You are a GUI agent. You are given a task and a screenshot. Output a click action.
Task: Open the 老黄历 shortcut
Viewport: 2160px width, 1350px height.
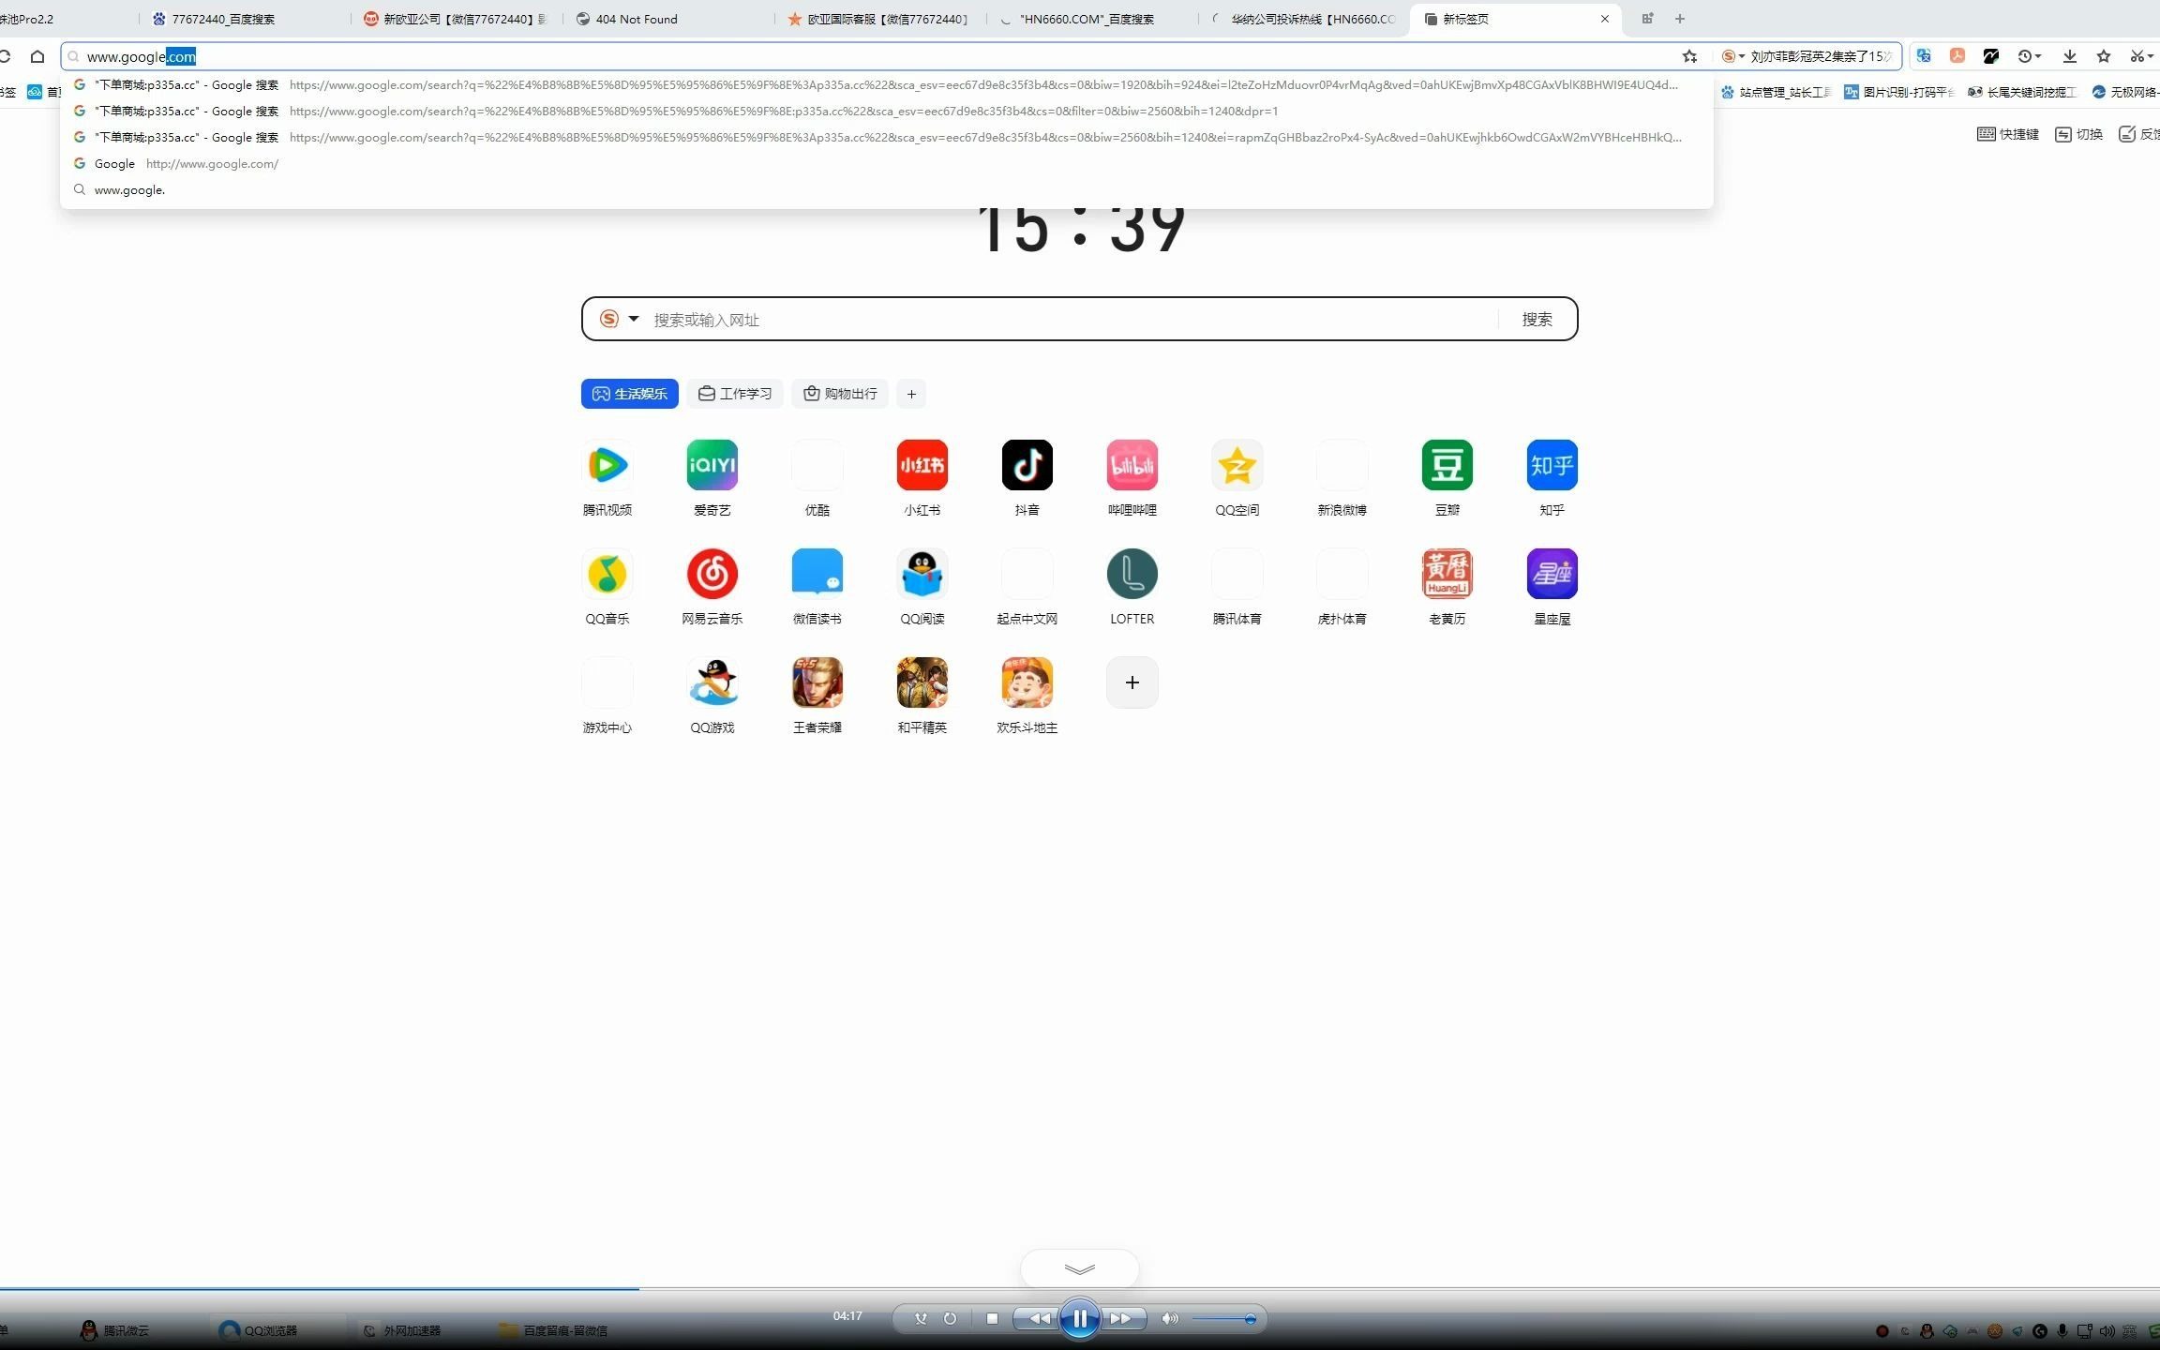[x=1447, y=574]
